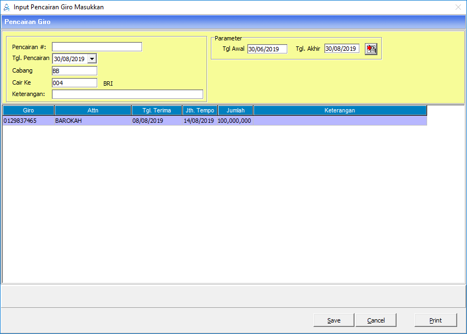Click the Attn column header
Screen dimensions: 467x334
[93, 110]
